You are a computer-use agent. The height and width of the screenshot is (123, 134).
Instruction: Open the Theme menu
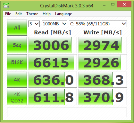point(32,14)
